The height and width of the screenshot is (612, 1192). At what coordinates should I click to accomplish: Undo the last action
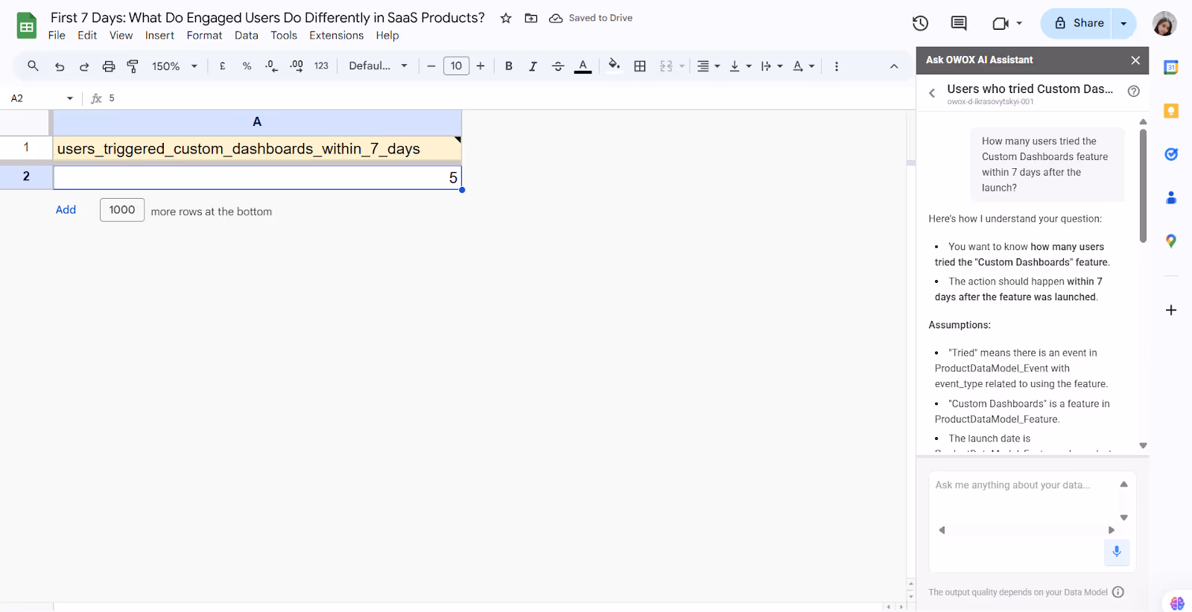(x=60, y=66)
